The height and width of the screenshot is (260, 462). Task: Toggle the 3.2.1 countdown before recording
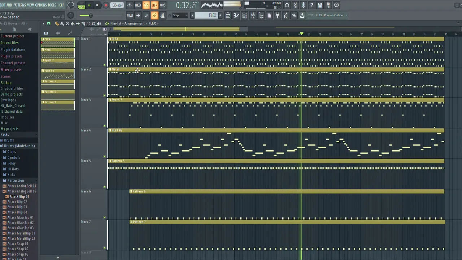coord(146,5)
